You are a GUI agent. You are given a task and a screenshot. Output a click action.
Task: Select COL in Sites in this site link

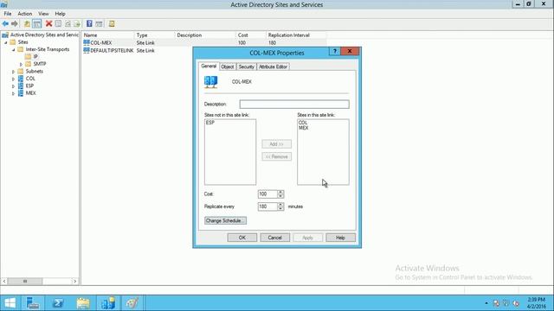click(303, 123)
